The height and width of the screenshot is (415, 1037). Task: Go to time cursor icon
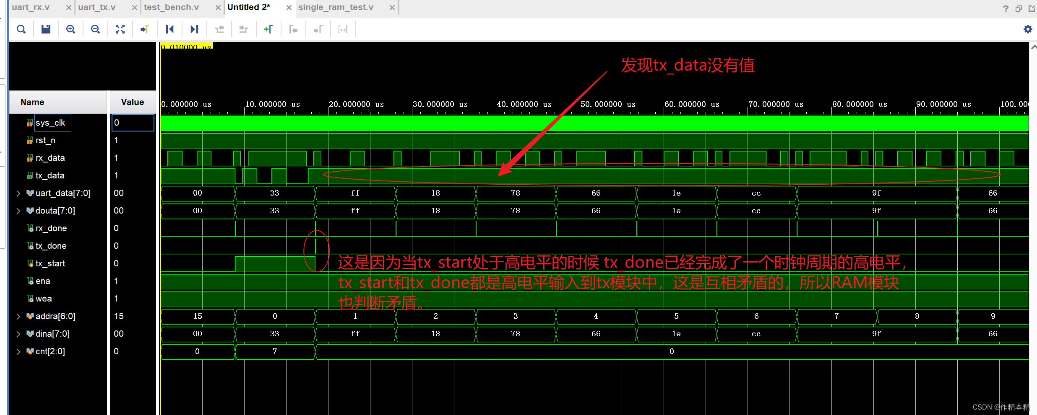(145, 29)
